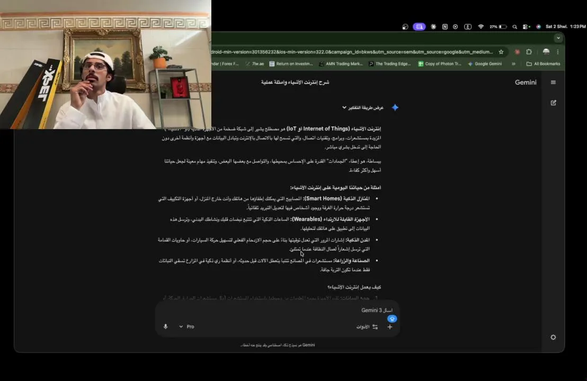Open the Wi-Fi menu bar icon
587x381 pixels.
[481, 26]
